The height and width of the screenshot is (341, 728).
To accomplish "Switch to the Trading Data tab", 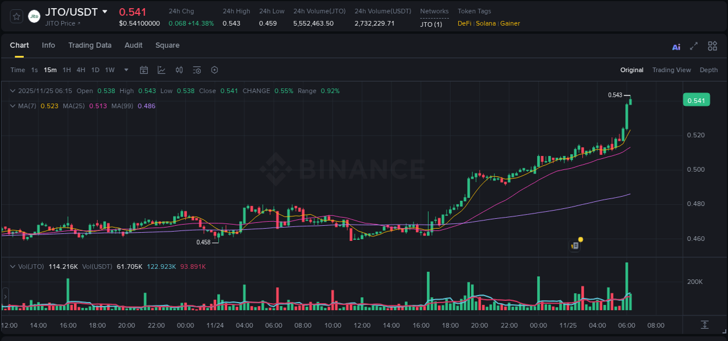I will pos(90,45).
